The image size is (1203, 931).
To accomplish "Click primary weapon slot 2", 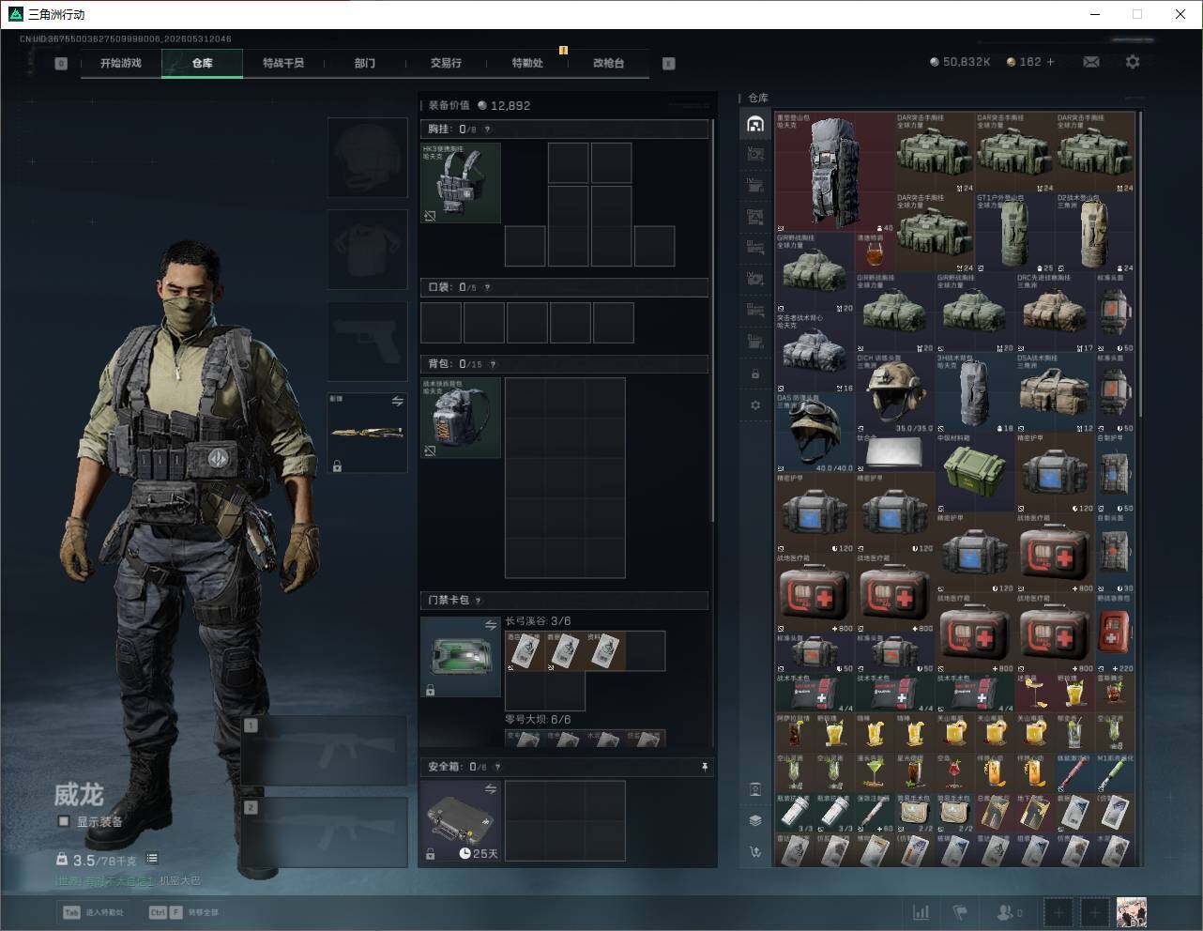I will click(x=325, y=834).
